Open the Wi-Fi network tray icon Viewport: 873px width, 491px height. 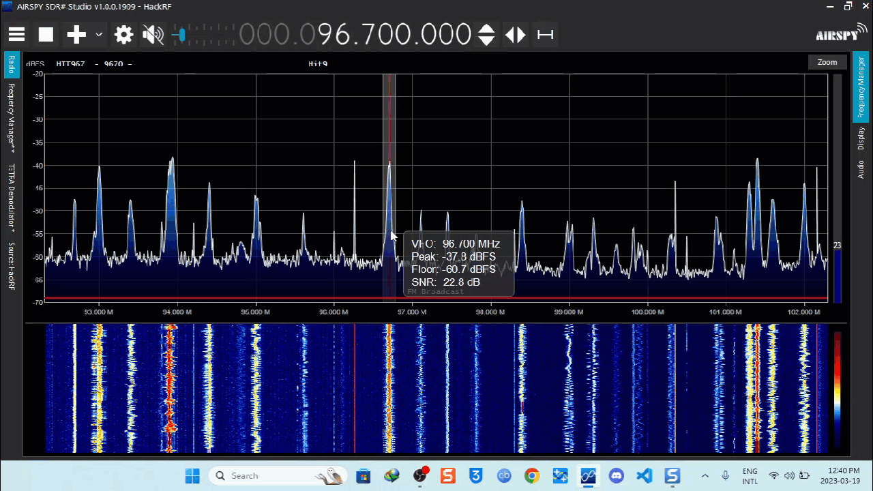773,475
